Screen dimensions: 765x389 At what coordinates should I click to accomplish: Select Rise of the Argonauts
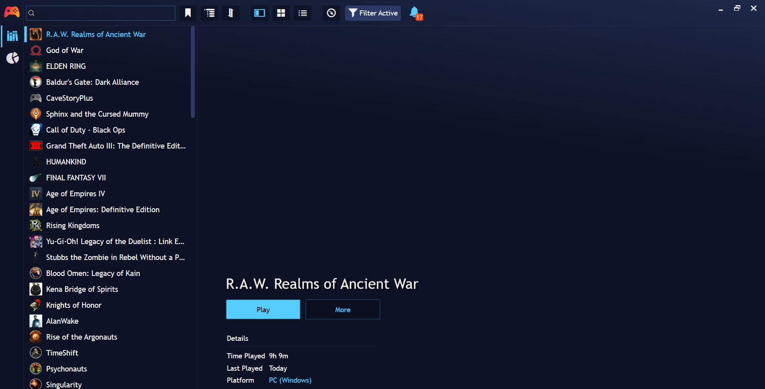[x=108, y=337]
